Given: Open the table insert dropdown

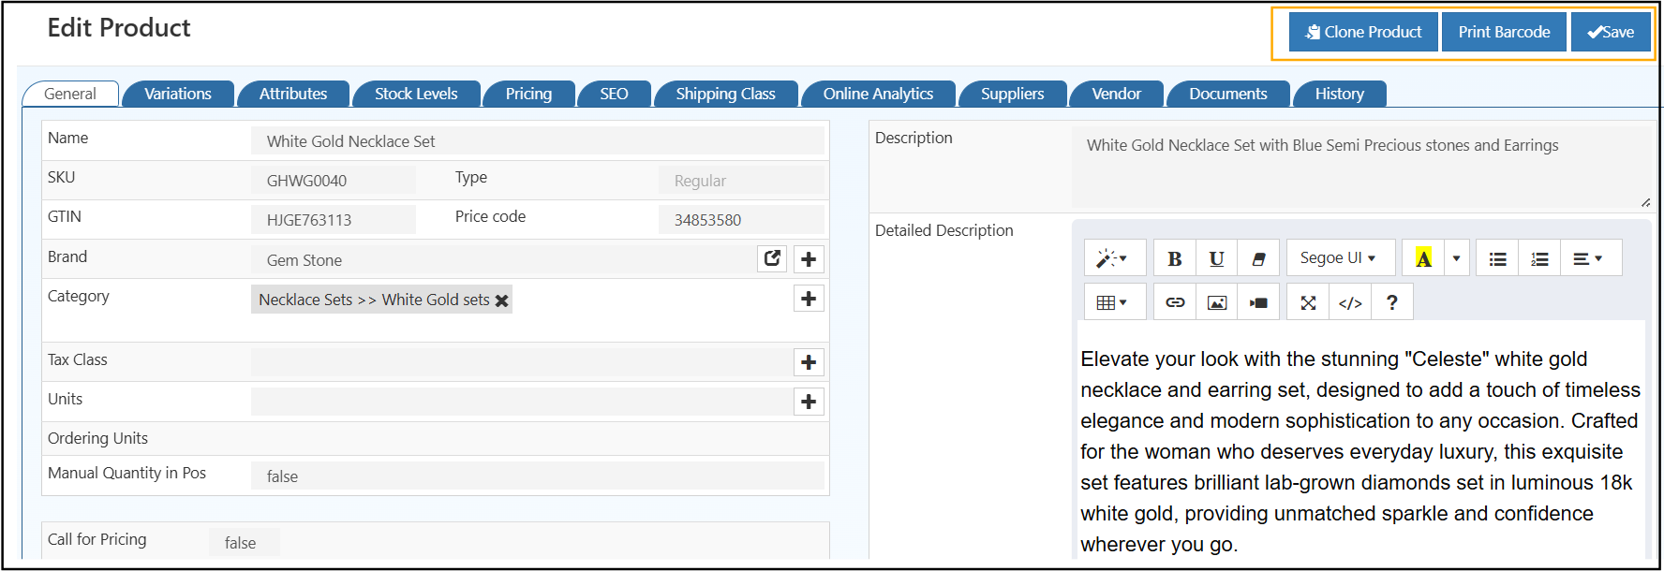Looking at the screenshot, I should (1112, 302).
